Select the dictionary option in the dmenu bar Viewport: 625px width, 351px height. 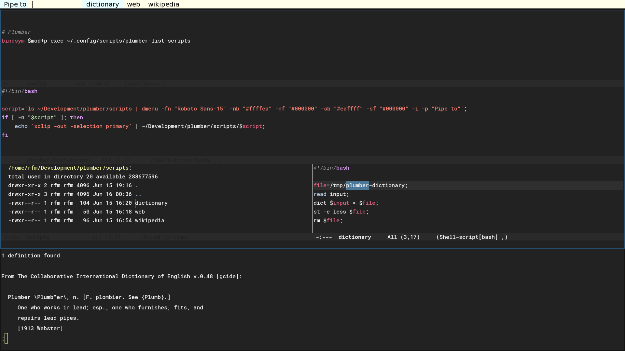tap(103, 4)
